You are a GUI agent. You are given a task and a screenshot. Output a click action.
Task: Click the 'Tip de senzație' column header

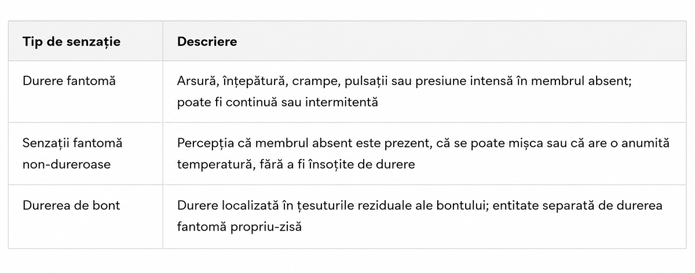(x=72, y=42)
